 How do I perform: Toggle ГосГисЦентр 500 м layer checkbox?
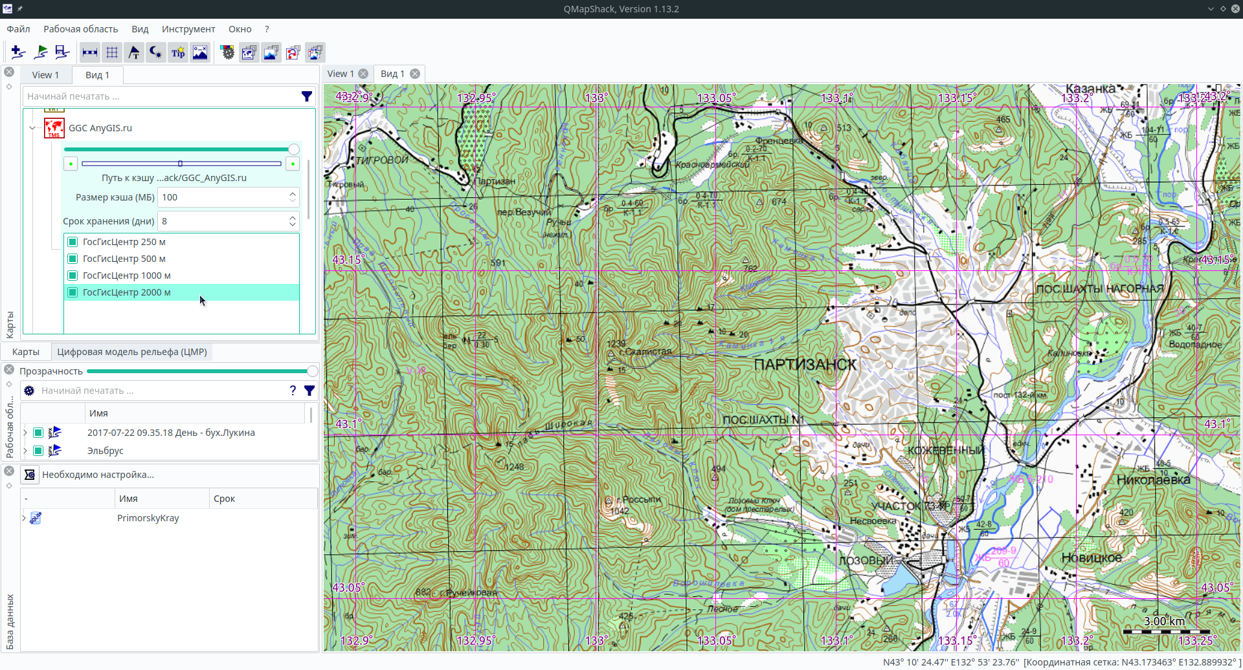click(x=73, y=259)
